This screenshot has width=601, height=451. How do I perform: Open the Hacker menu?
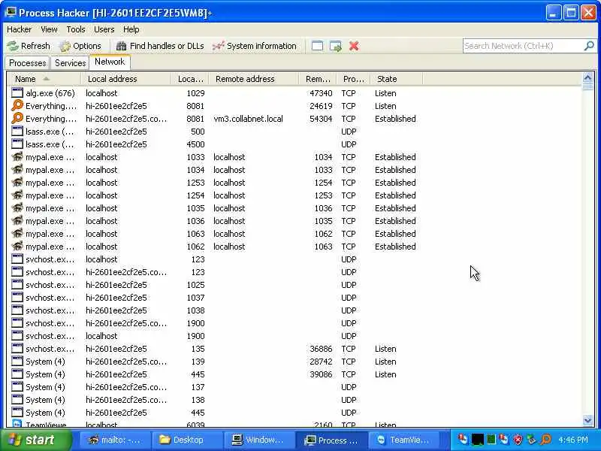tap(20, 29)
